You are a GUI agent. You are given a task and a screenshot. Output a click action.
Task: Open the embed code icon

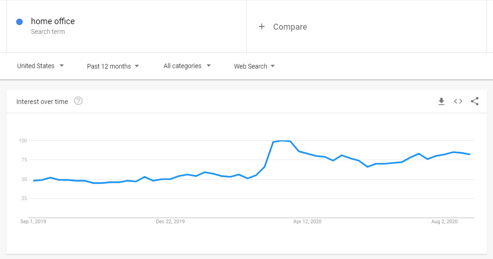point(458,101)
